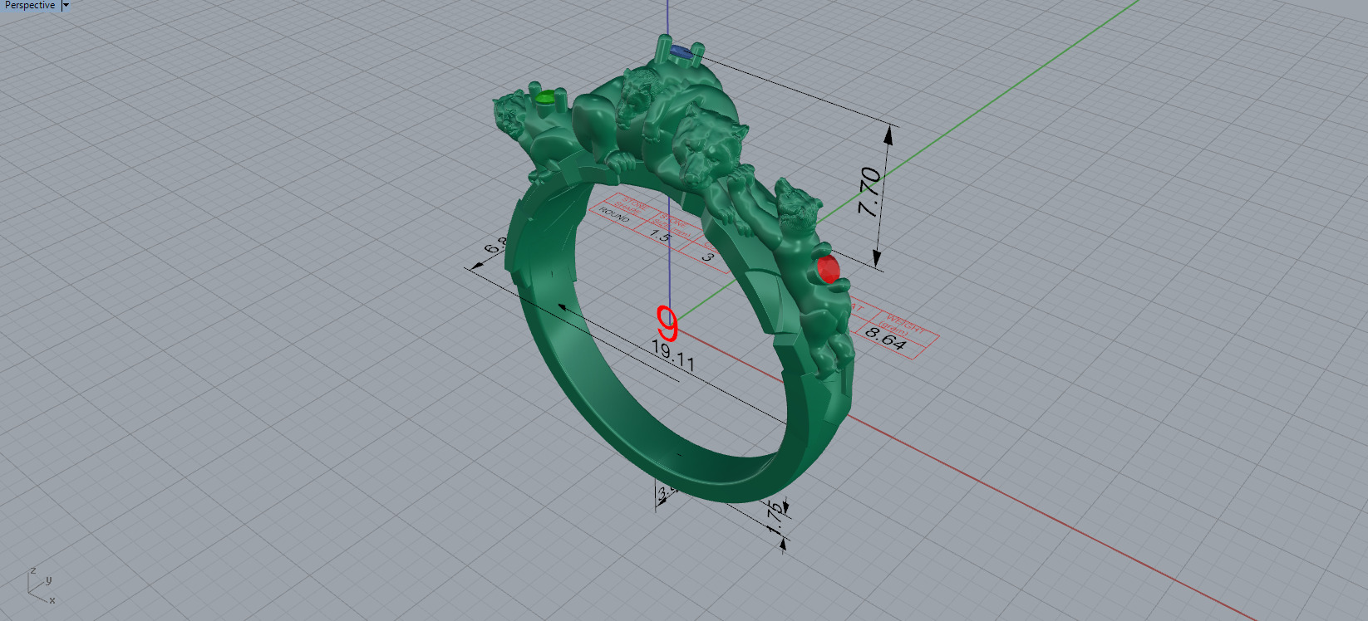Select the 1.5 stone size value
The width and height of the screenshot is (1368, 621).
(661, 236)
